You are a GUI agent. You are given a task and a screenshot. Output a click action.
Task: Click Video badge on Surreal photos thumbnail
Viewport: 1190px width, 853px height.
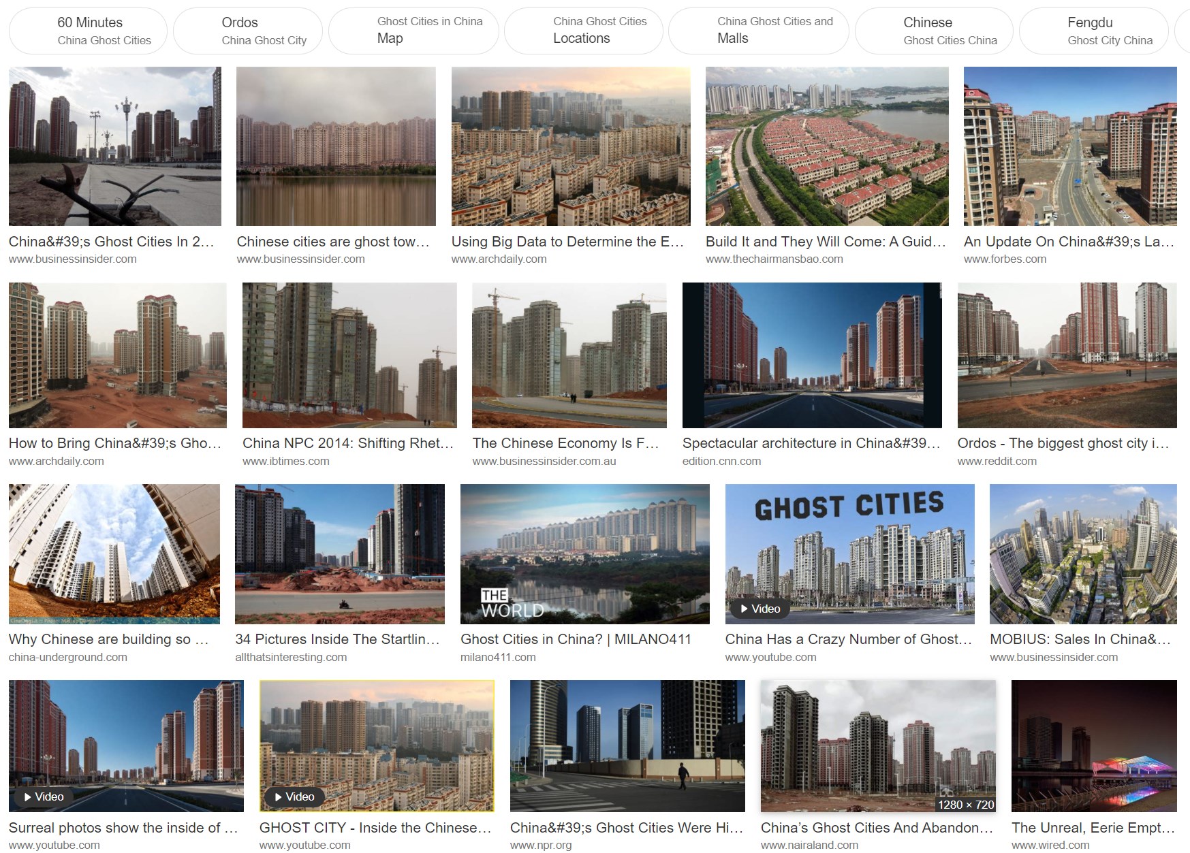44,796
